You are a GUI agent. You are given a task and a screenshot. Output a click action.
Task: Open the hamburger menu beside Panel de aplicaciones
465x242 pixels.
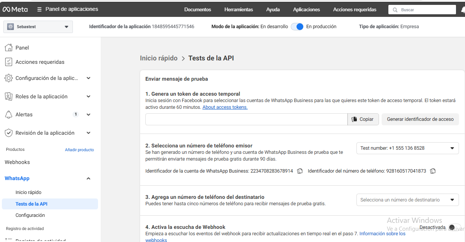(x=39, y=9)
